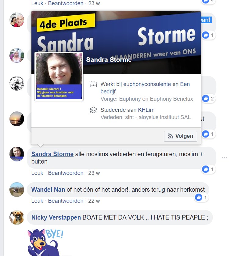Open Wandel Nan's profile name link
Viewport: 230px width, 256px height.
(48, 190)
